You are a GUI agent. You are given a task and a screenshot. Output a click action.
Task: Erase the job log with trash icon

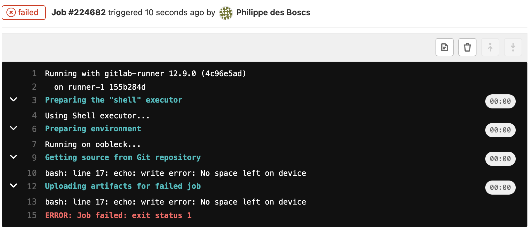click(467, 47)
